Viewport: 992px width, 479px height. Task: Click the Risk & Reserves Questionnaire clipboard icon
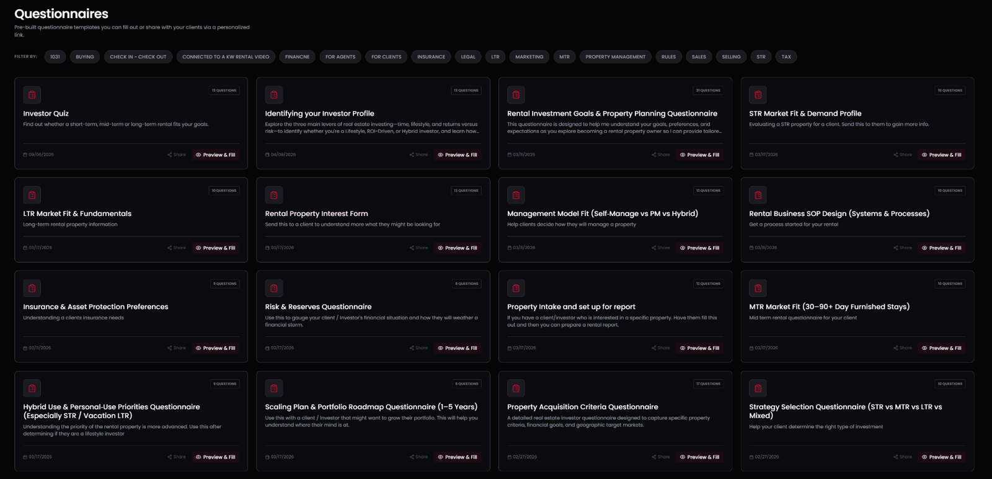[274, 288]
